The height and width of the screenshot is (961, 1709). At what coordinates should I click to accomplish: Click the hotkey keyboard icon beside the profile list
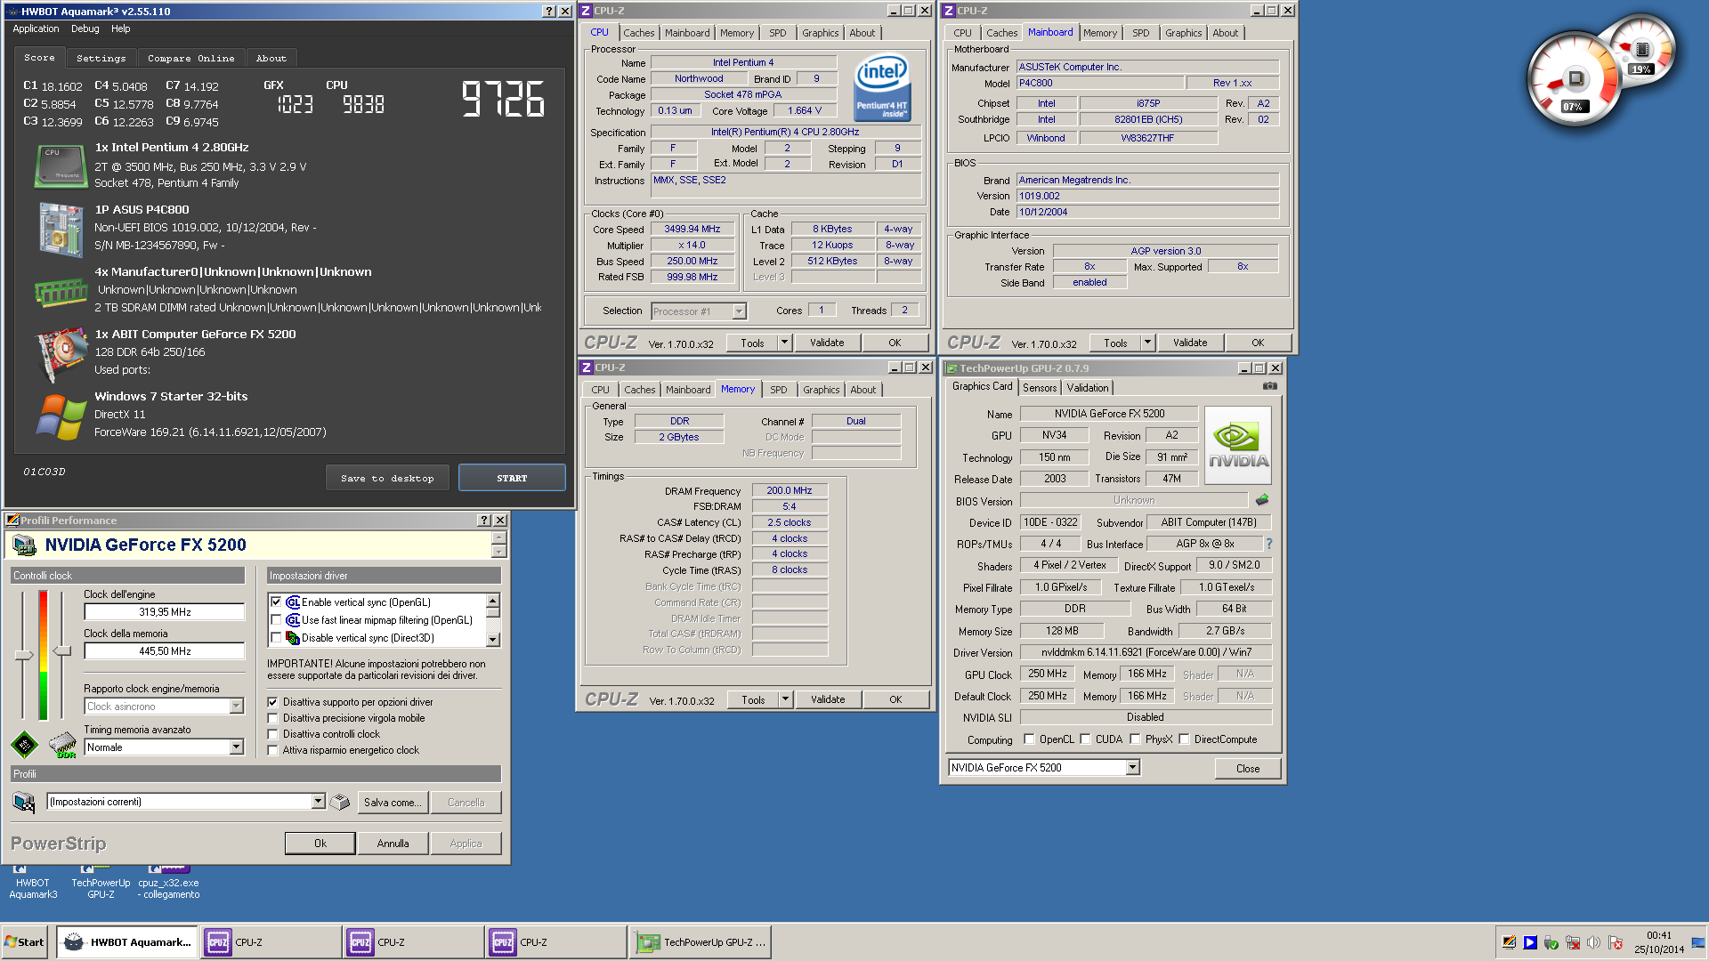340,802
